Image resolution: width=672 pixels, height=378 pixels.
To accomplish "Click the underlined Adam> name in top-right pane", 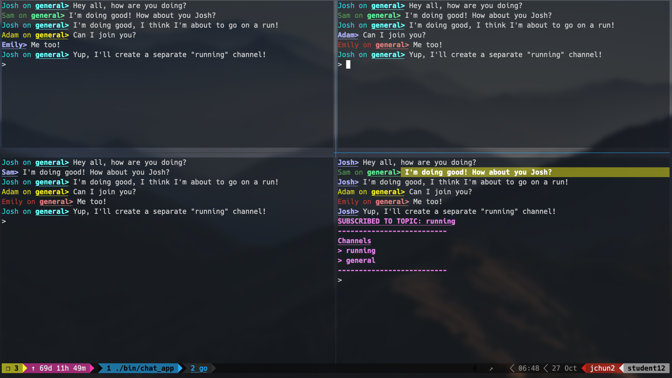I will coord(348,35).
